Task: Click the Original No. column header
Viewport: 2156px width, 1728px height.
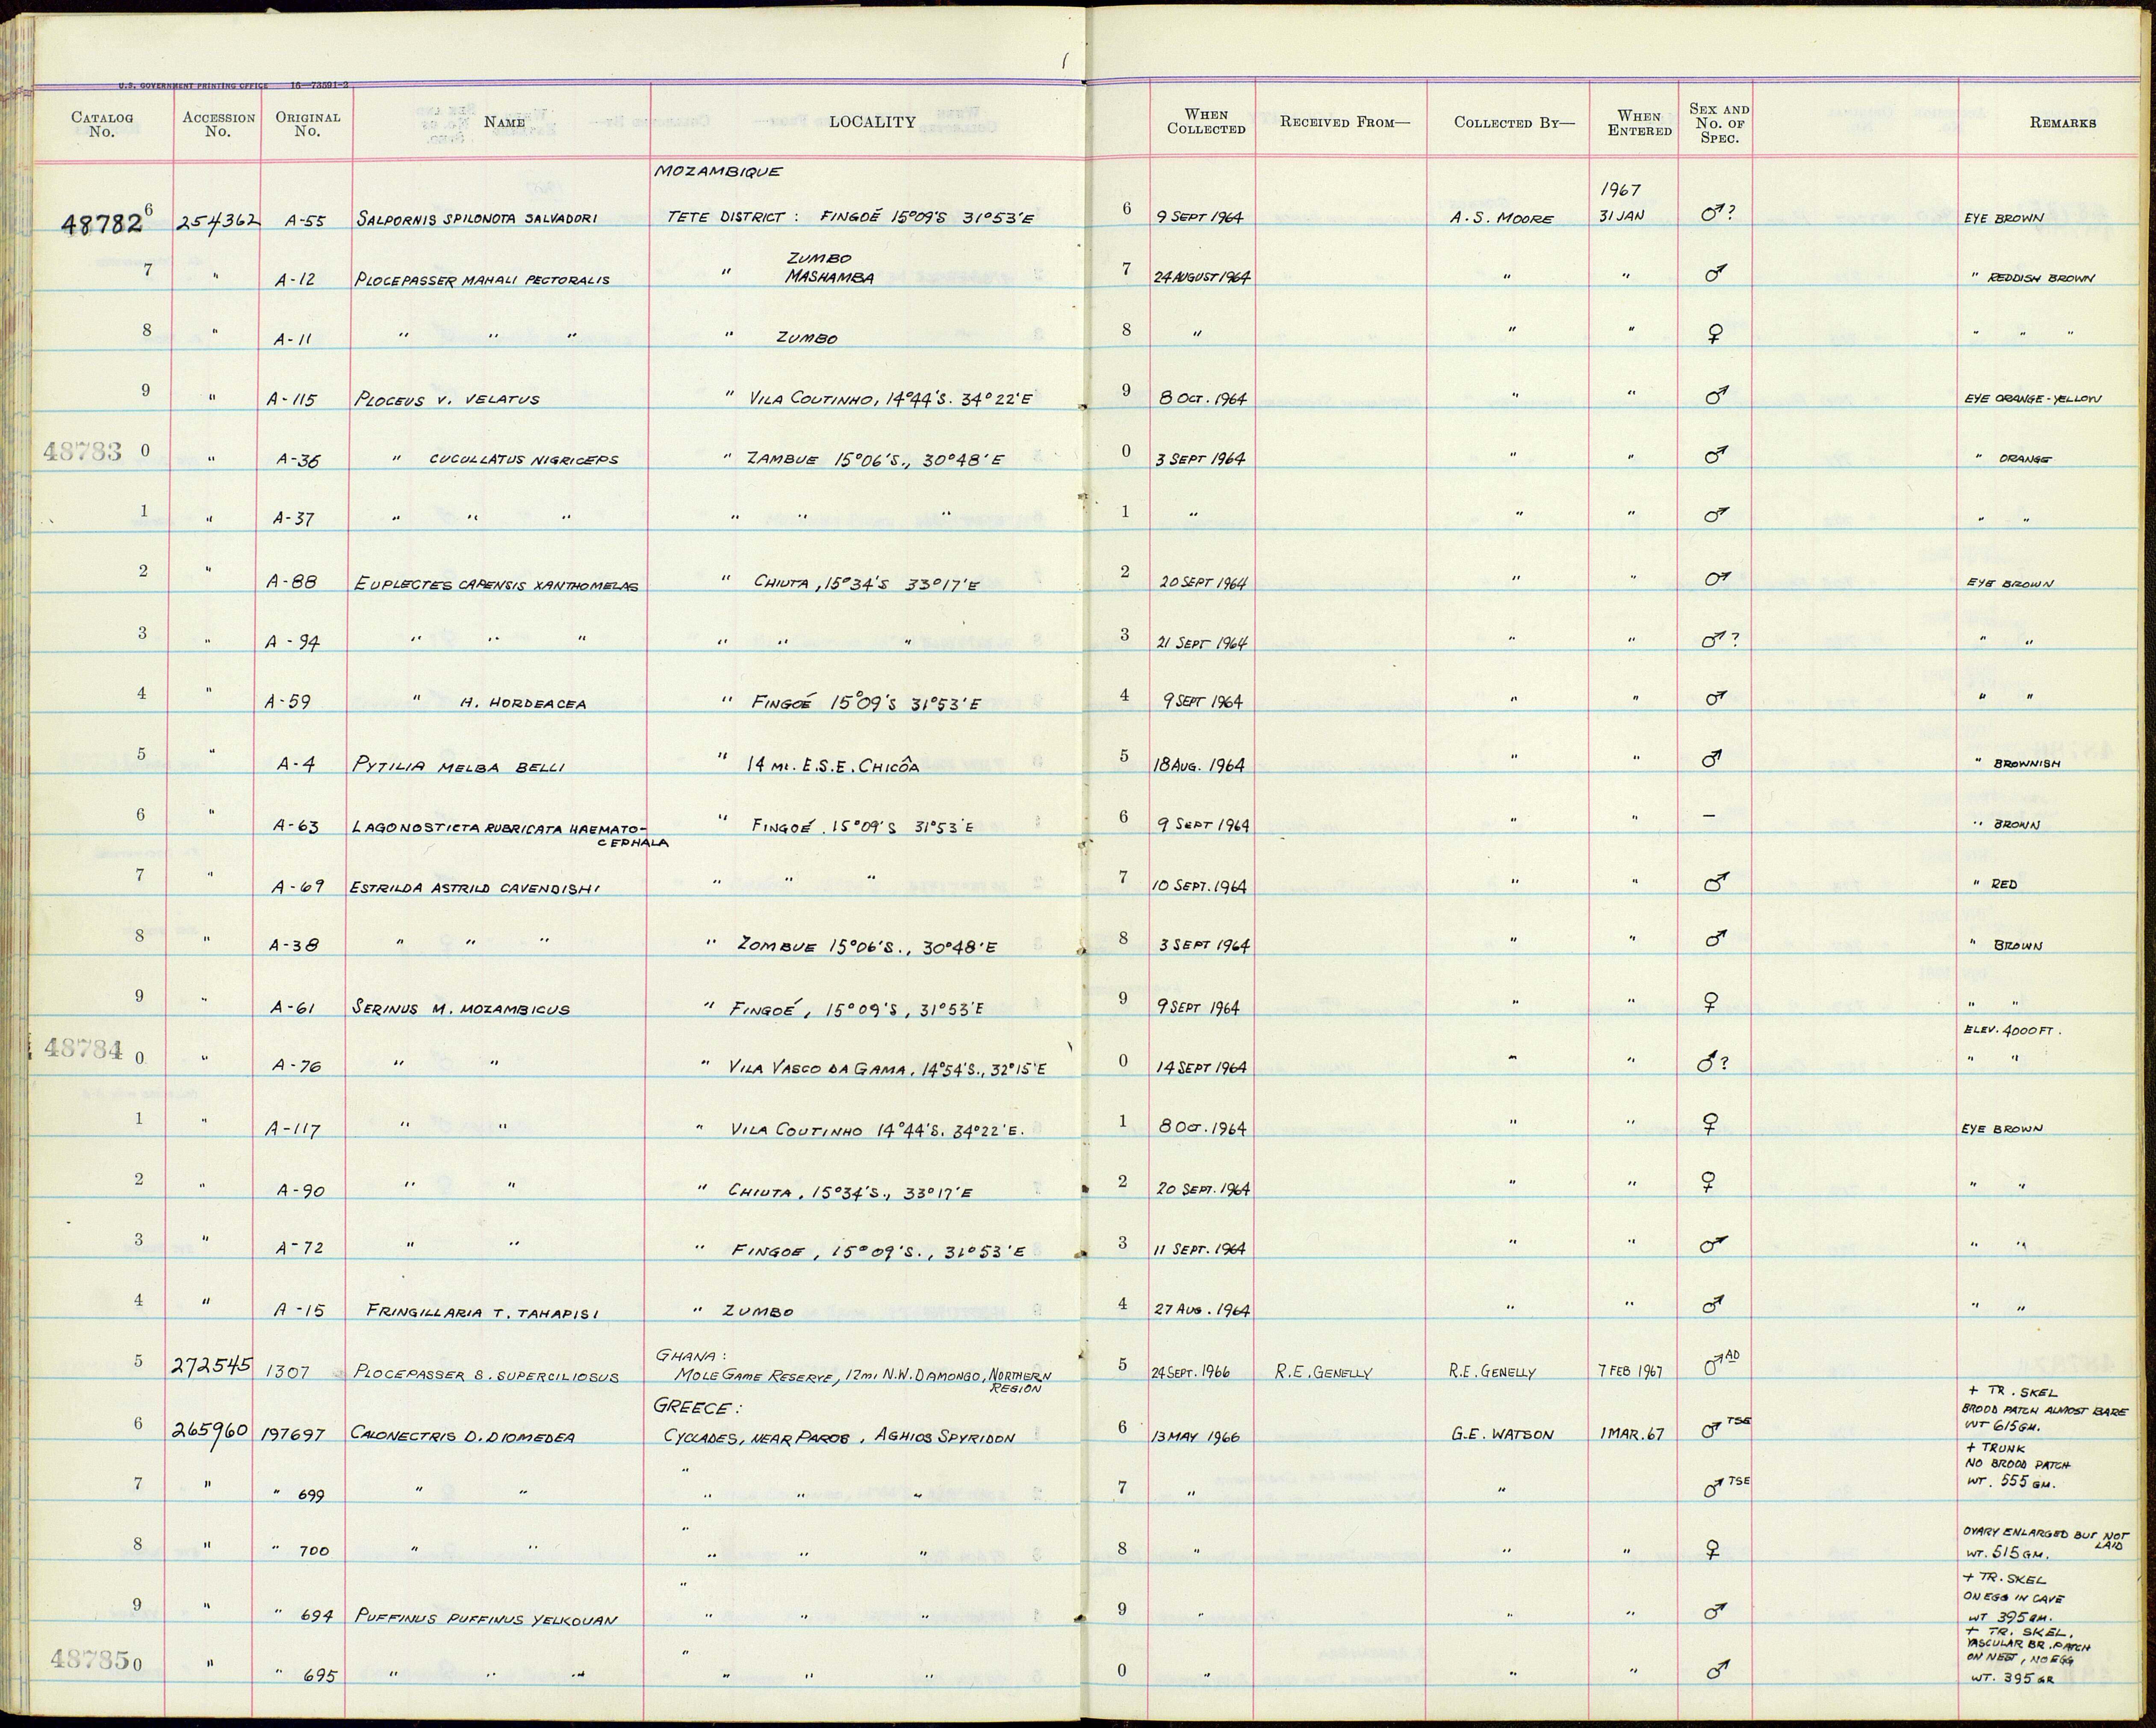Action: 308,124
